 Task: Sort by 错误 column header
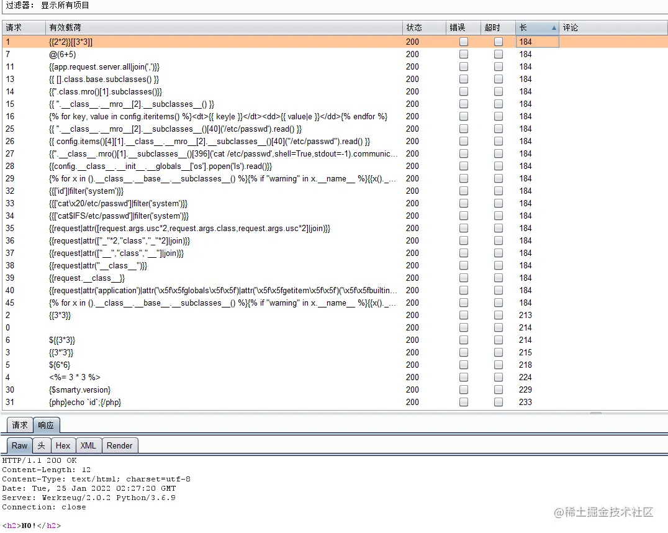tap(463, 28)
